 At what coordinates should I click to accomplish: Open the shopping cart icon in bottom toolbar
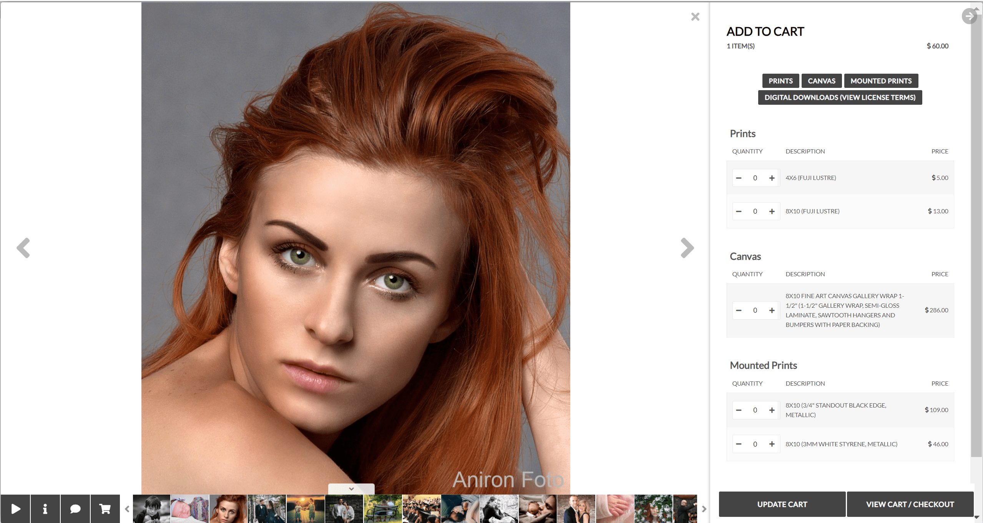tap(105, 509)
